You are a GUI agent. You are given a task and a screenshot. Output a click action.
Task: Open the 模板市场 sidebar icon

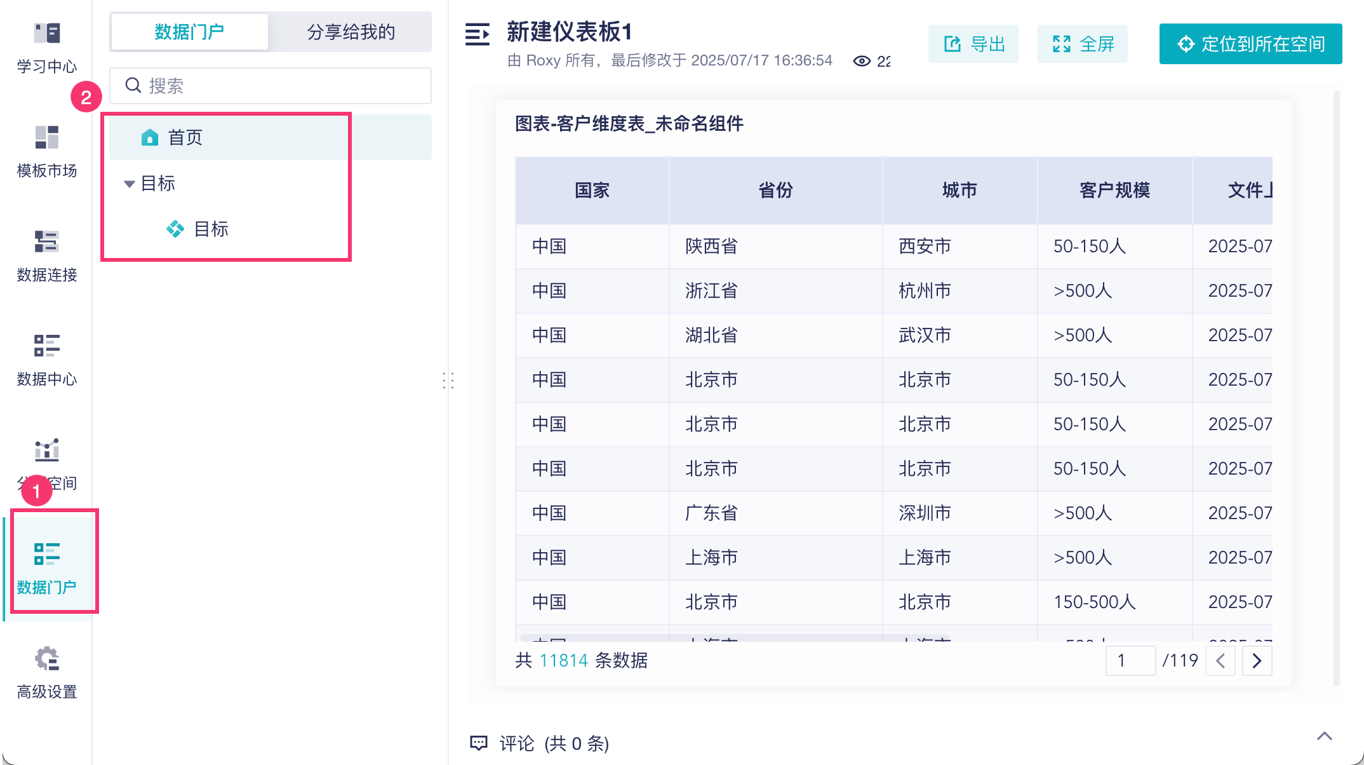(47, 138)
